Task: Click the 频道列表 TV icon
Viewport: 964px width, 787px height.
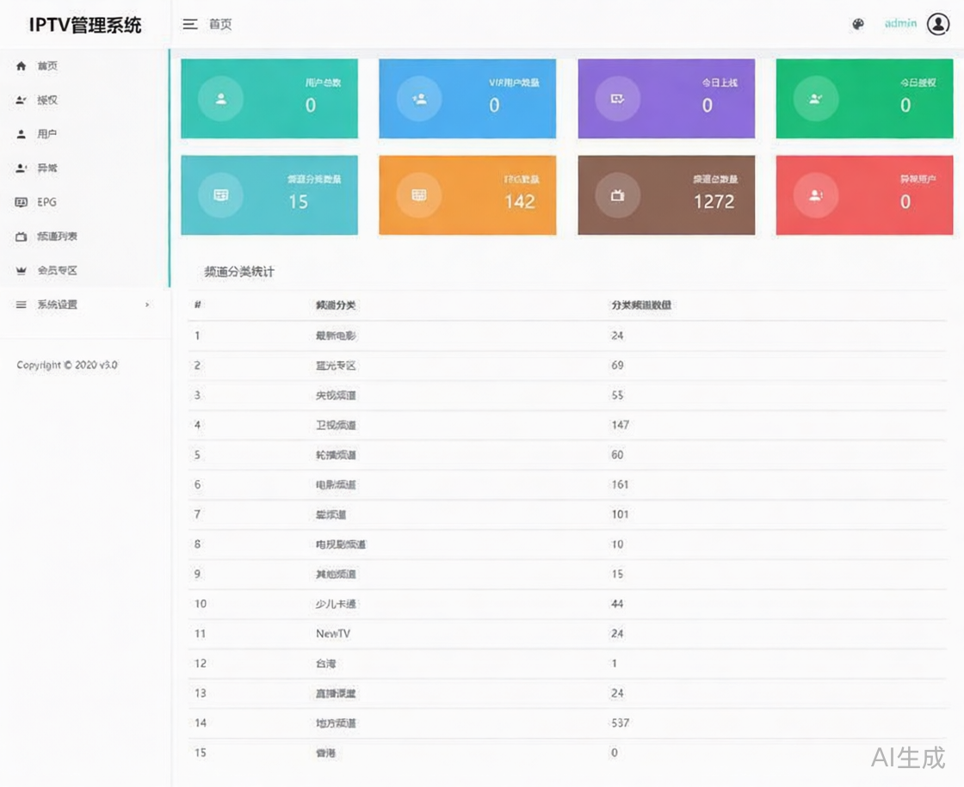Action: click(19, 236)
